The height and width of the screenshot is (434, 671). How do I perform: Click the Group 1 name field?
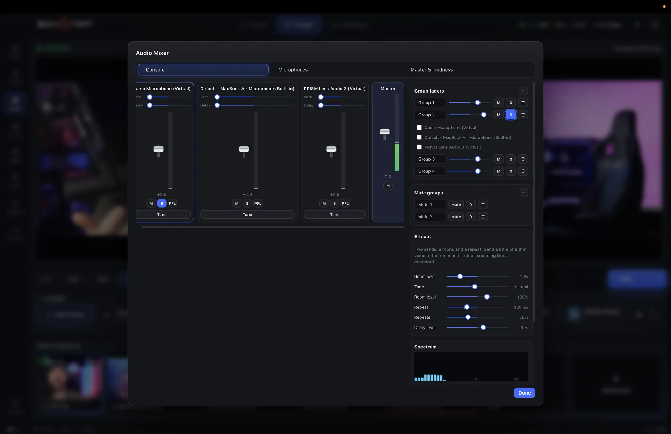(430, 103)
